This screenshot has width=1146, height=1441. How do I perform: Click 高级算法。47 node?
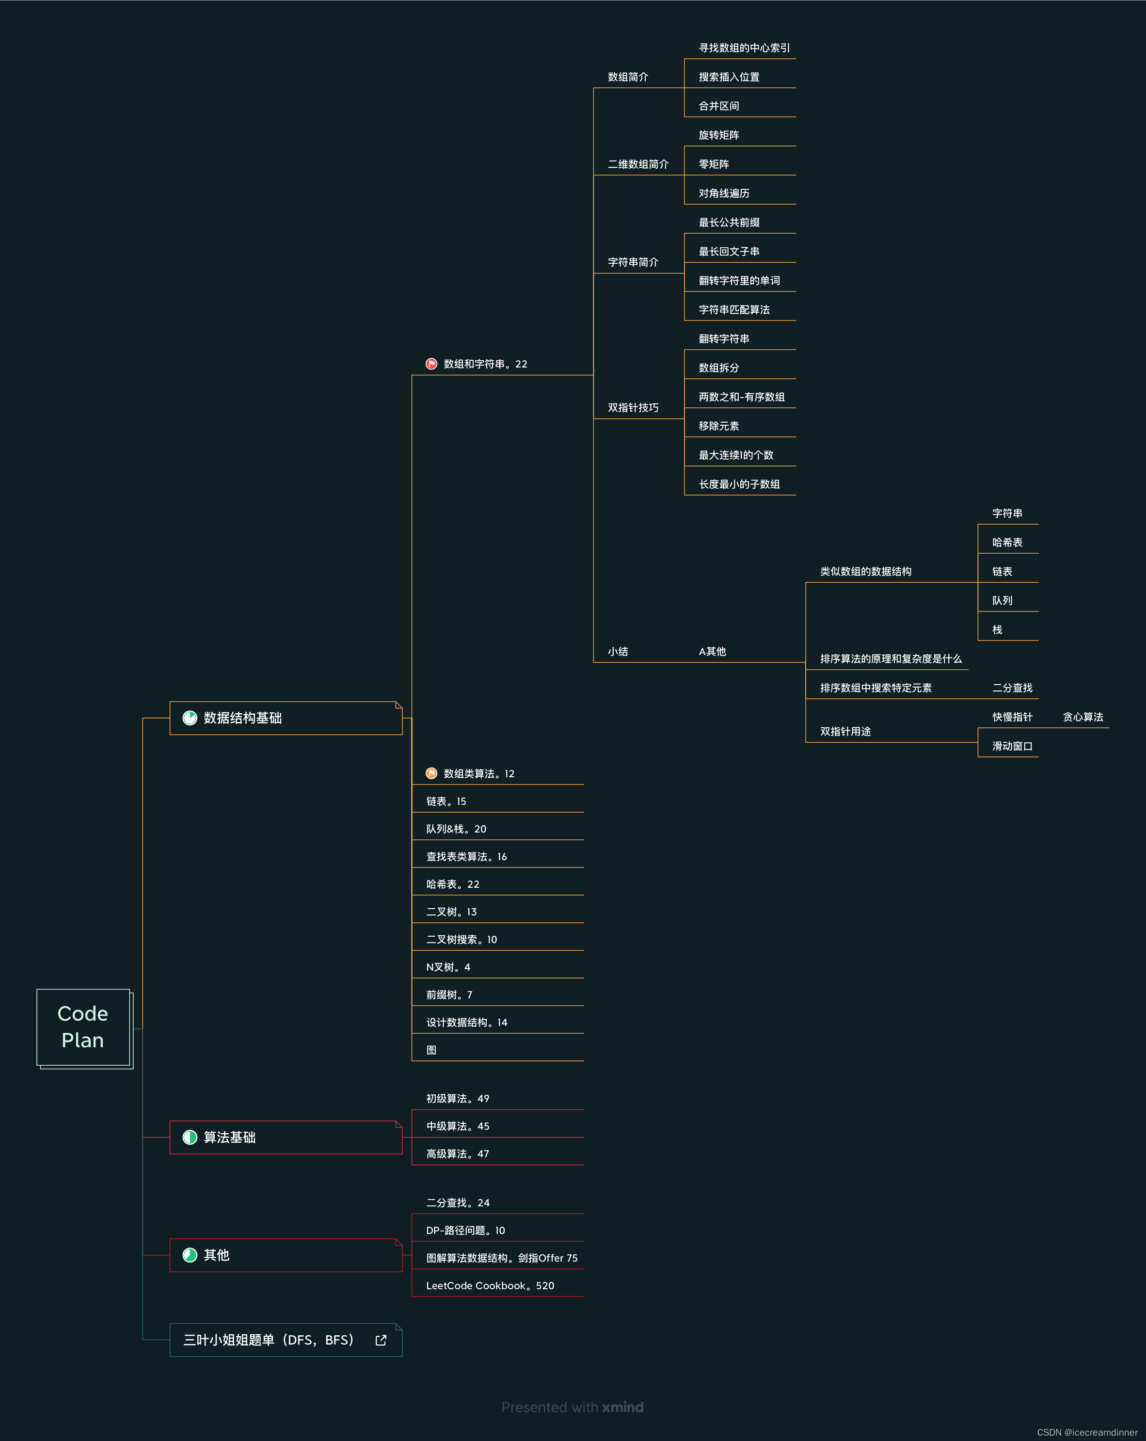[457, 1153]
